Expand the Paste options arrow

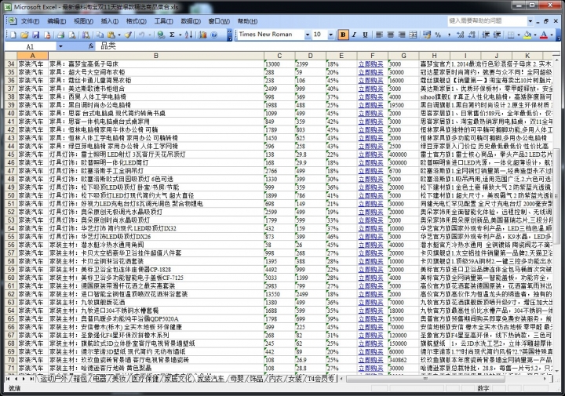point(119,35)
